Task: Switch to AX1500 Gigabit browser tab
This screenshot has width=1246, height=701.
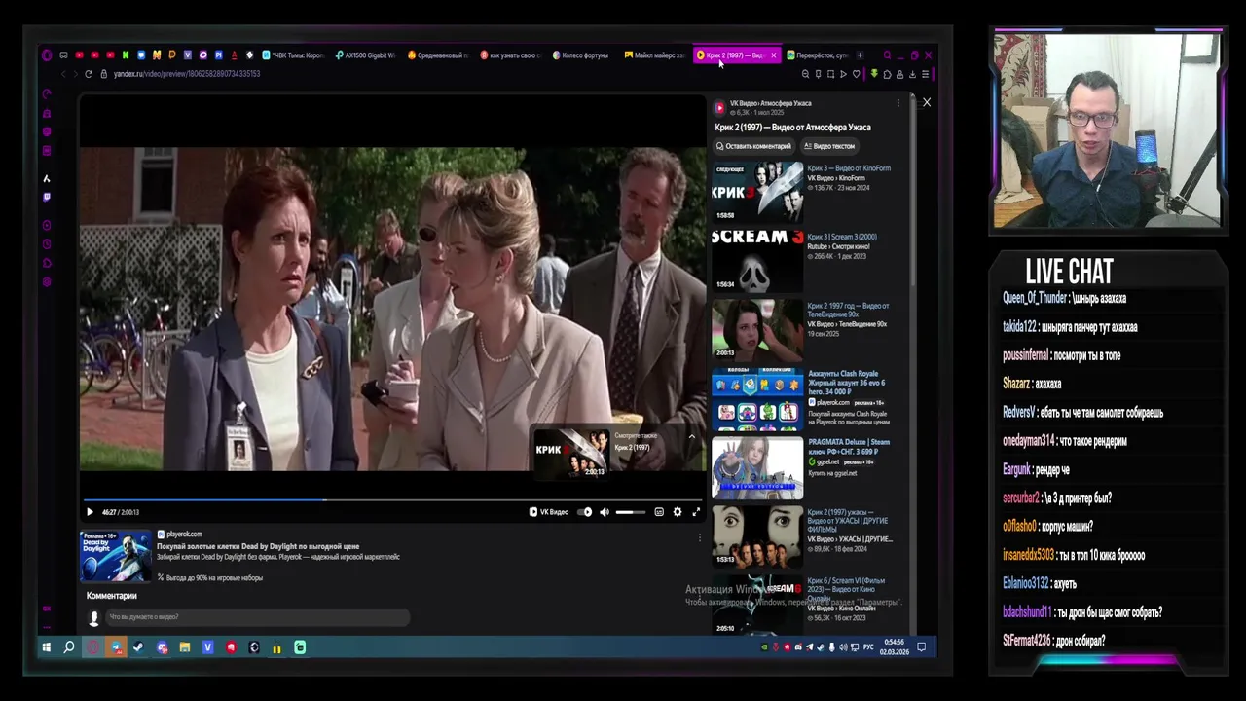Action: pos(365,55)
